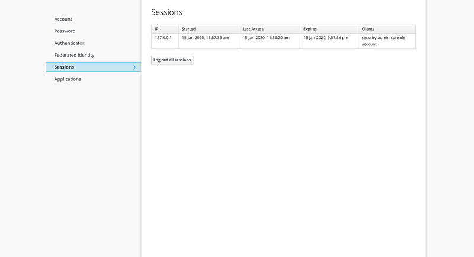Select Federated Identity in sidebar
474x257 pixels.
click(x=74, y=55)
